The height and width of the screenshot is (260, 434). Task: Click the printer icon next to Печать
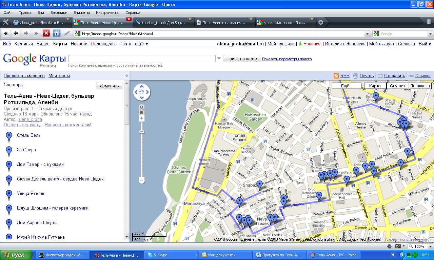point(356,76)
